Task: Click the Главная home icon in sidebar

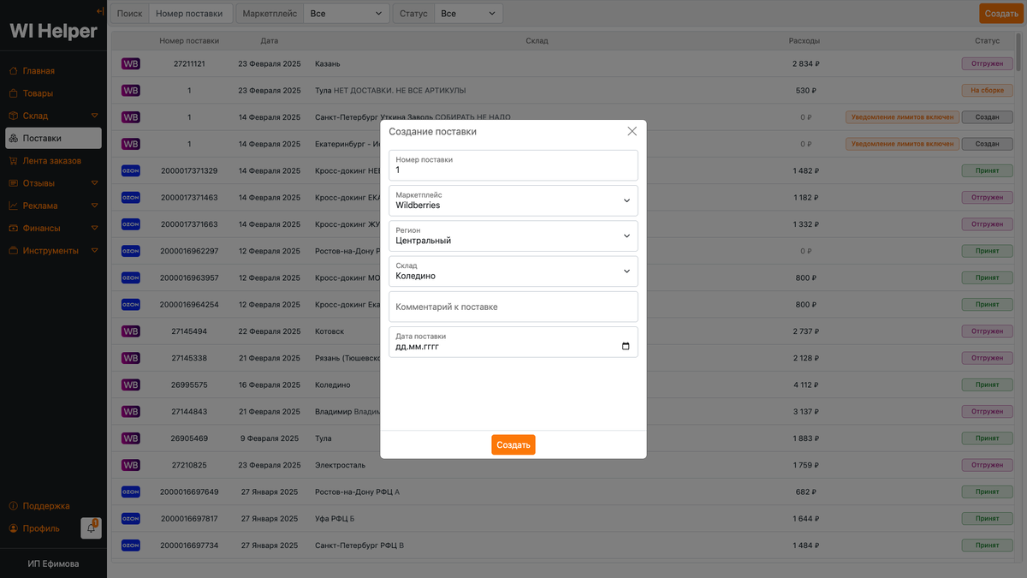Action: [x=13, y=71]
